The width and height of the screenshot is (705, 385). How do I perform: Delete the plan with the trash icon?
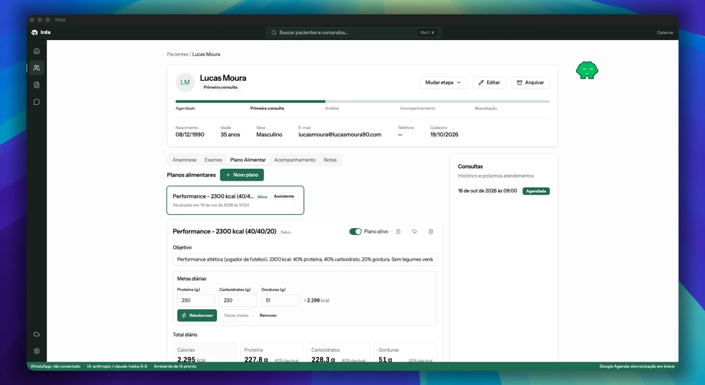pos(431,232)
